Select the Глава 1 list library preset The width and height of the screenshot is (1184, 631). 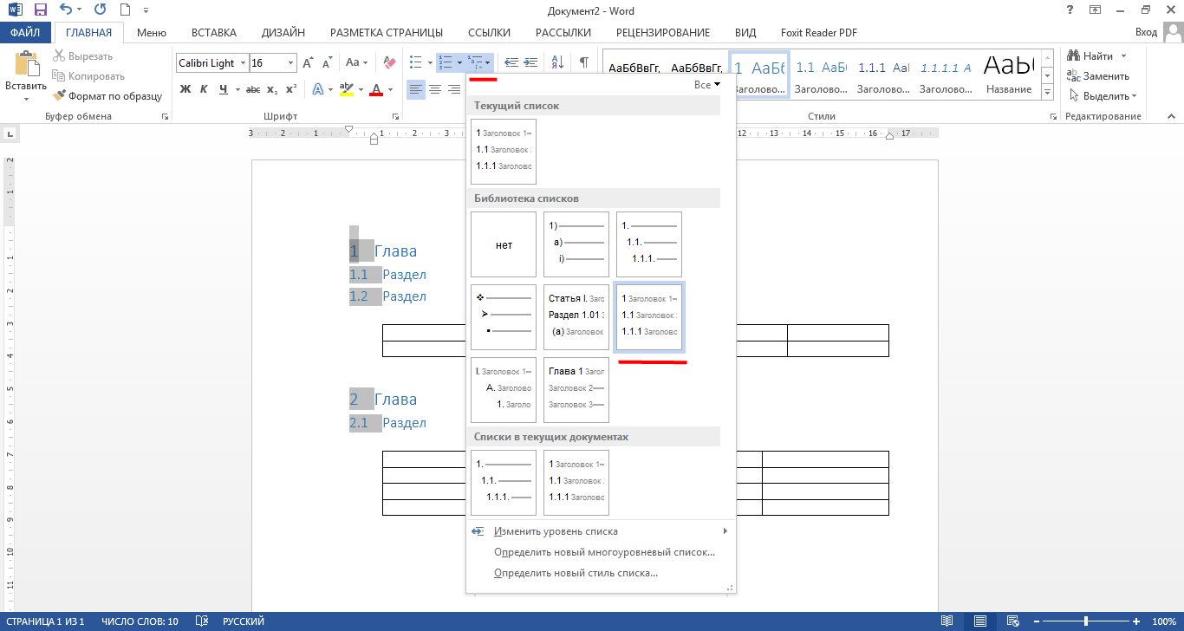tap(576, 390)
